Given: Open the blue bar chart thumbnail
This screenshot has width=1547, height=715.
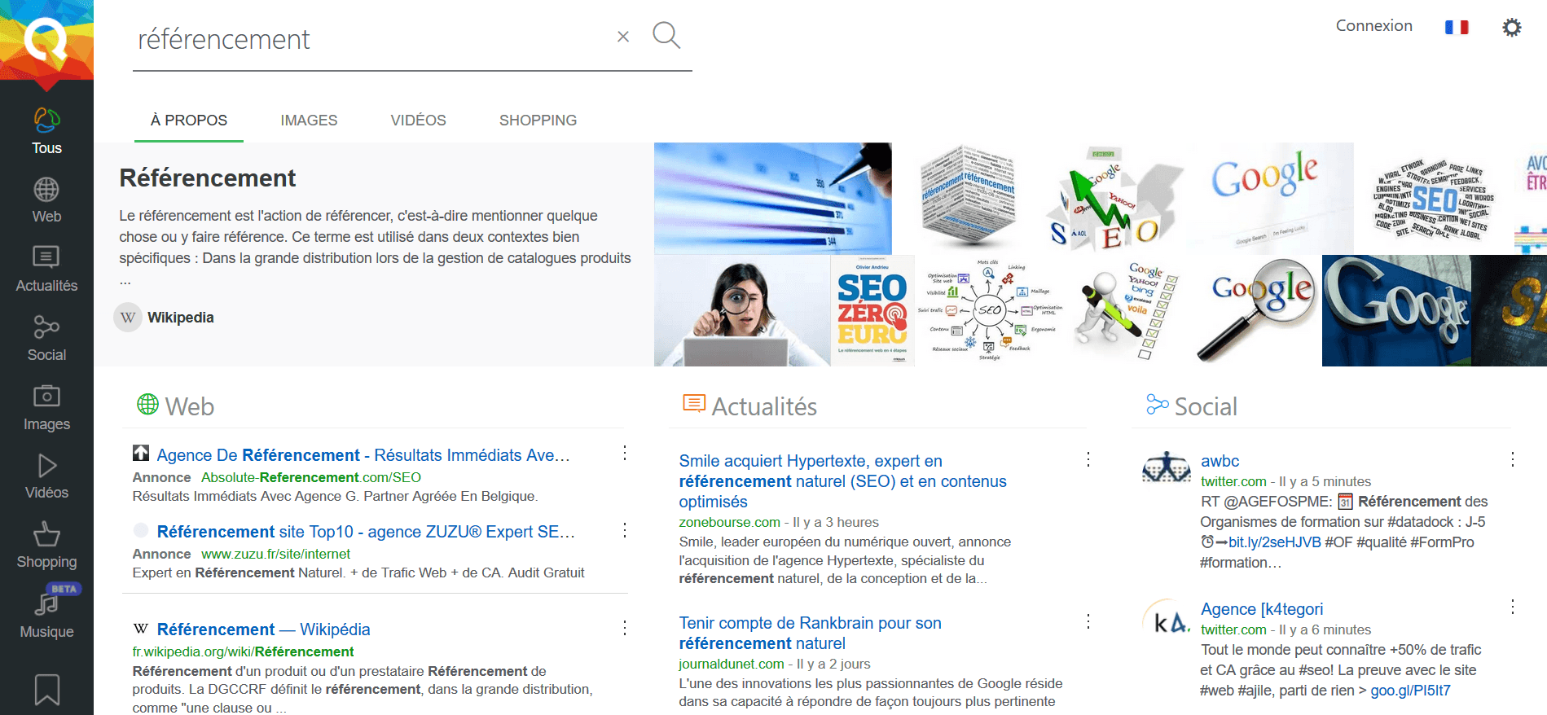Looking at the screenshot, I should (x=773, y=199).
